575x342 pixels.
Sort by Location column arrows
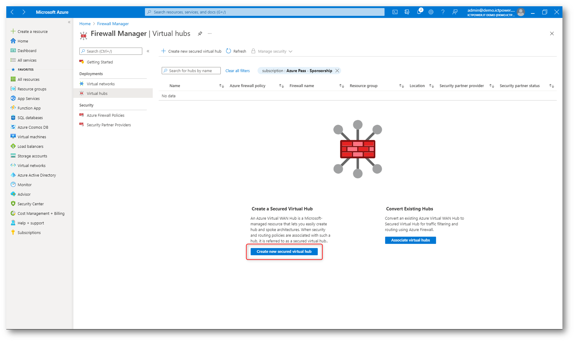[431, 86]
